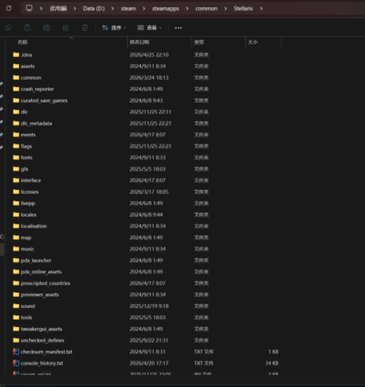The image size is (365, 387).
Task: Click the Rename icon in toolbar
Action: click(x=47, y=28)
